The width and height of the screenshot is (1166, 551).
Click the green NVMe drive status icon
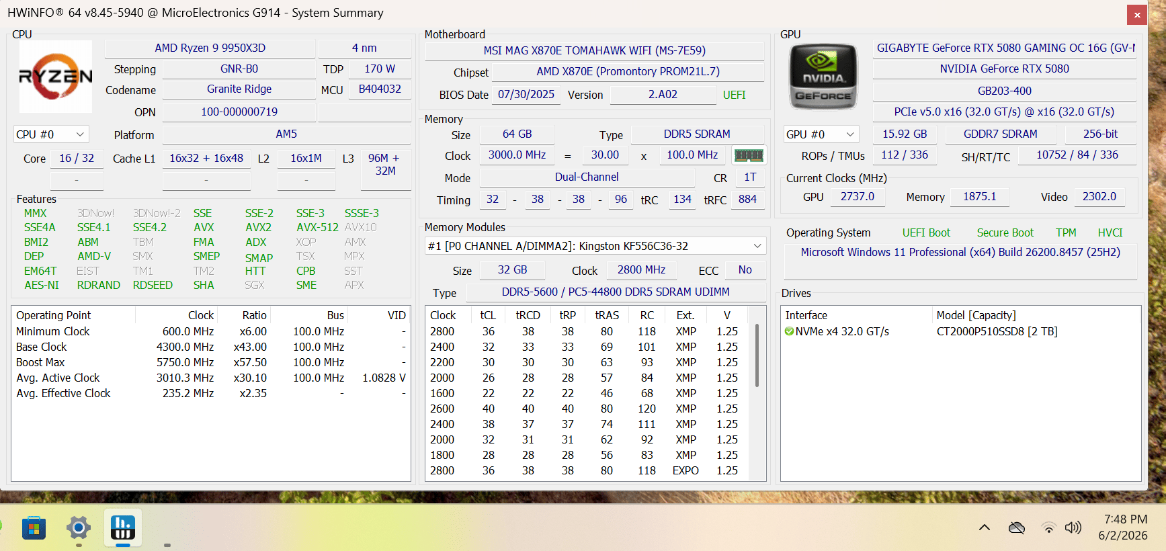tap(790, 331)
